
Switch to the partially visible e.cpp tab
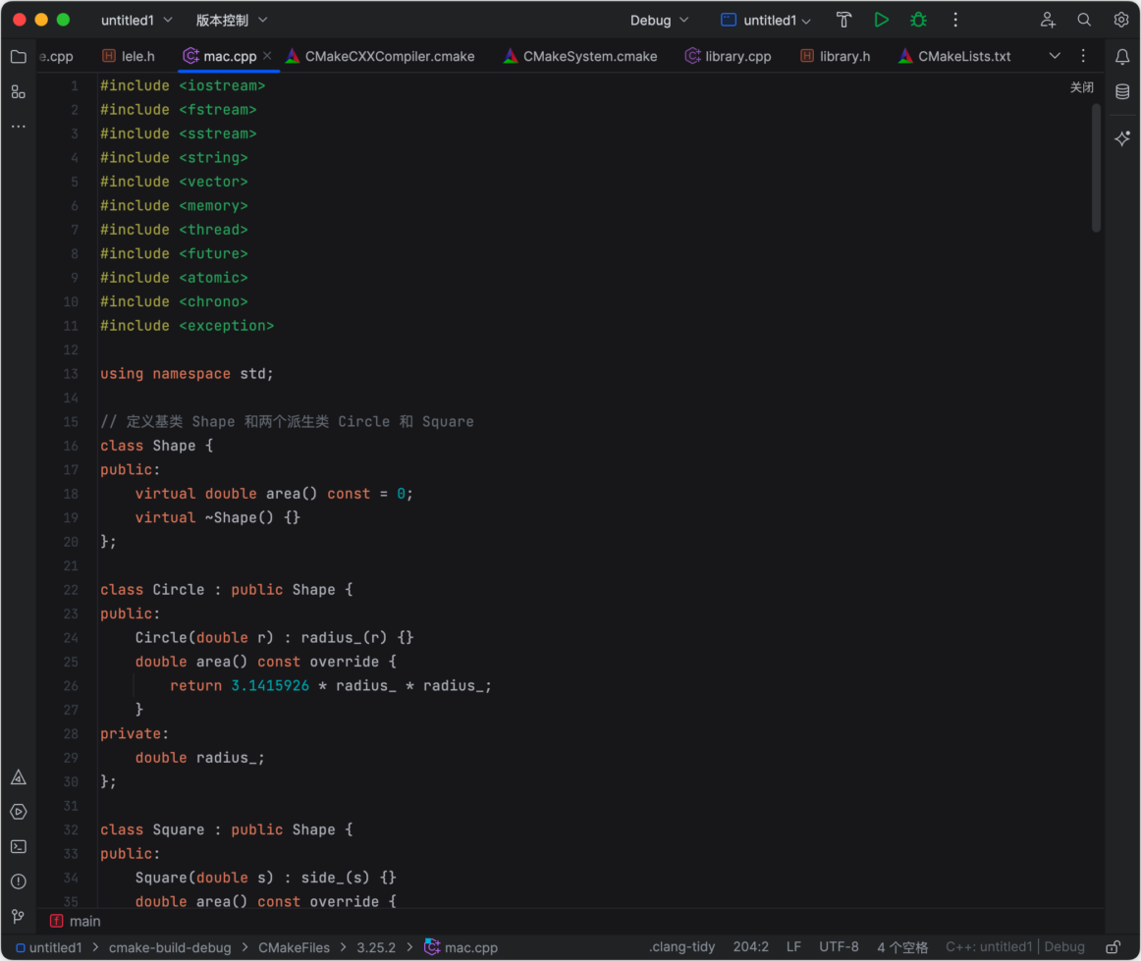tap(57, 56)
